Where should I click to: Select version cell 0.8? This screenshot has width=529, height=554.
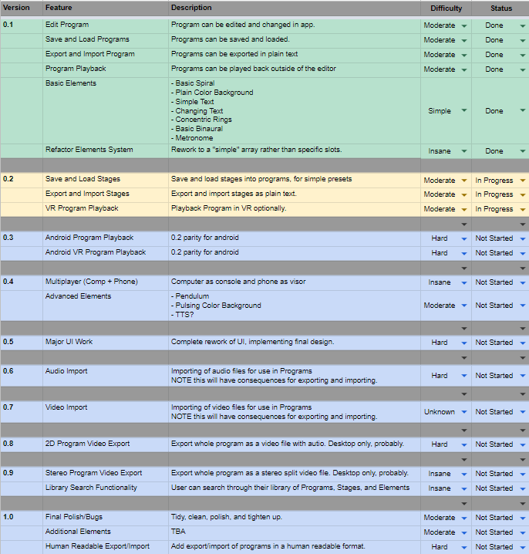pyautogui.click(x=22, y=444)
